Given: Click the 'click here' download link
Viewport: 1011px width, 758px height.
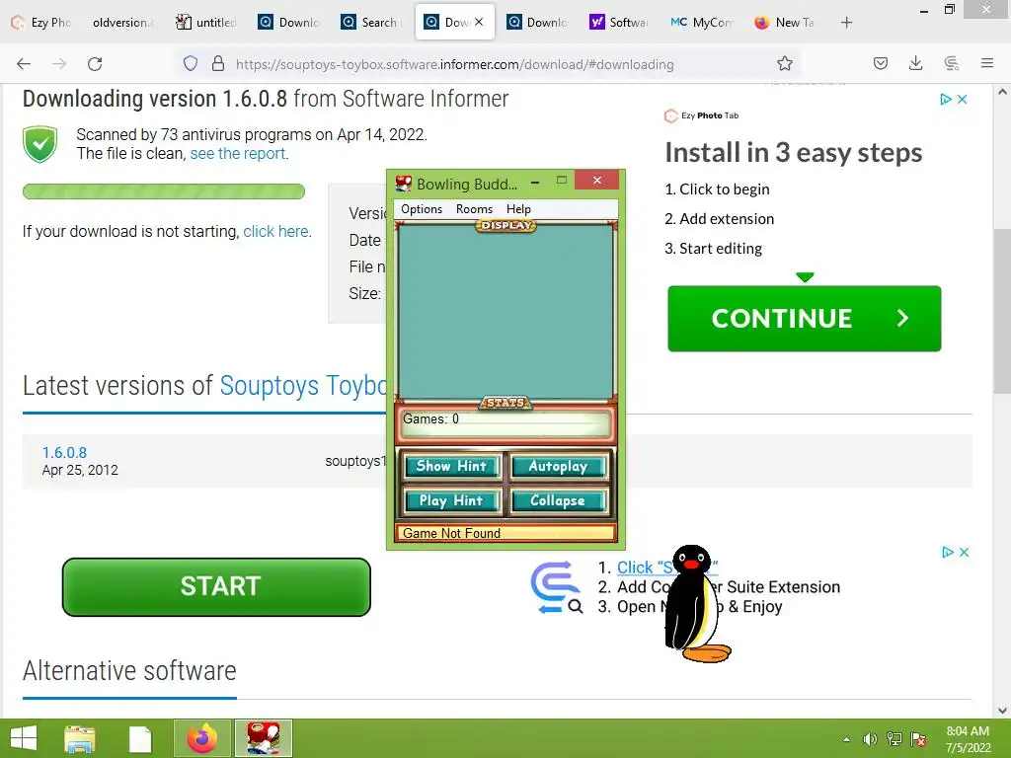Looking at the screenshot, I should [x=276, y=231].
